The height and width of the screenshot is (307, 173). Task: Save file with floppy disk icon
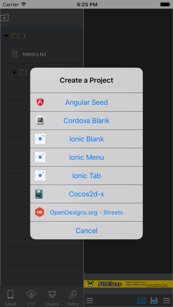pos(154,300)
